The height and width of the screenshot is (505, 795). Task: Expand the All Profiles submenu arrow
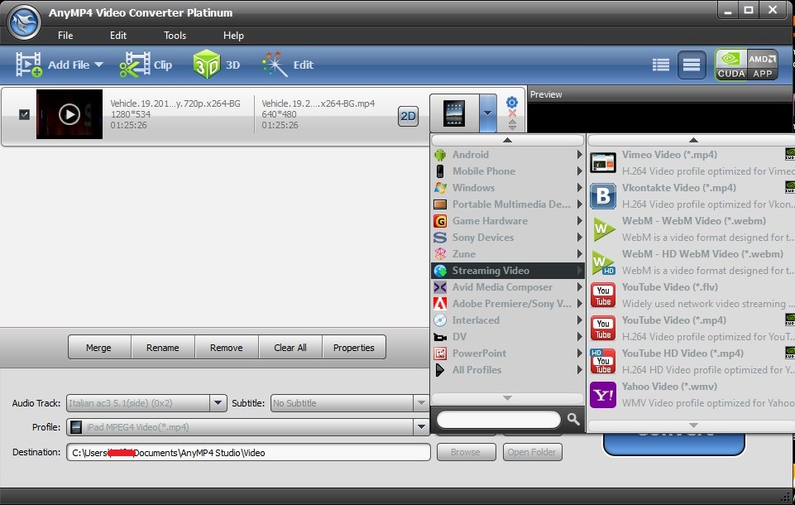[x=579, y=370]
